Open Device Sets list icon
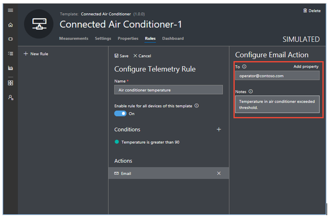This screenshot has width=330, height=217. pos(10,53)
